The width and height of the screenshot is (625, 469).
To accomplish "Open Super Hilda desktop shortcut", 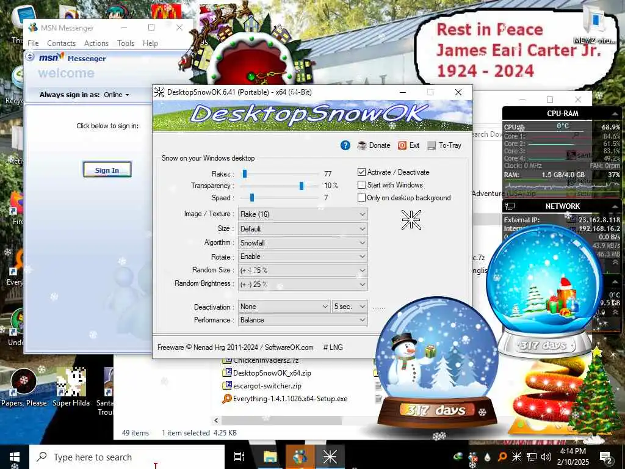I will coord(71,387).
